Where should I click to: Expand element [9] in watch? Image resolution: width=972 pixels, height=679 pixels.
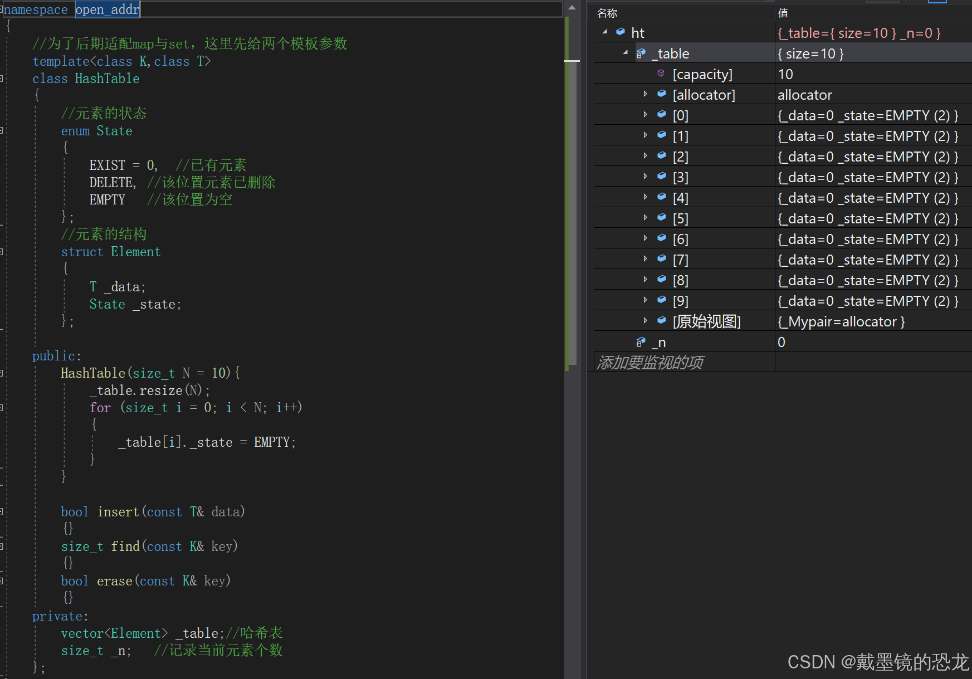tap(646, 300)
